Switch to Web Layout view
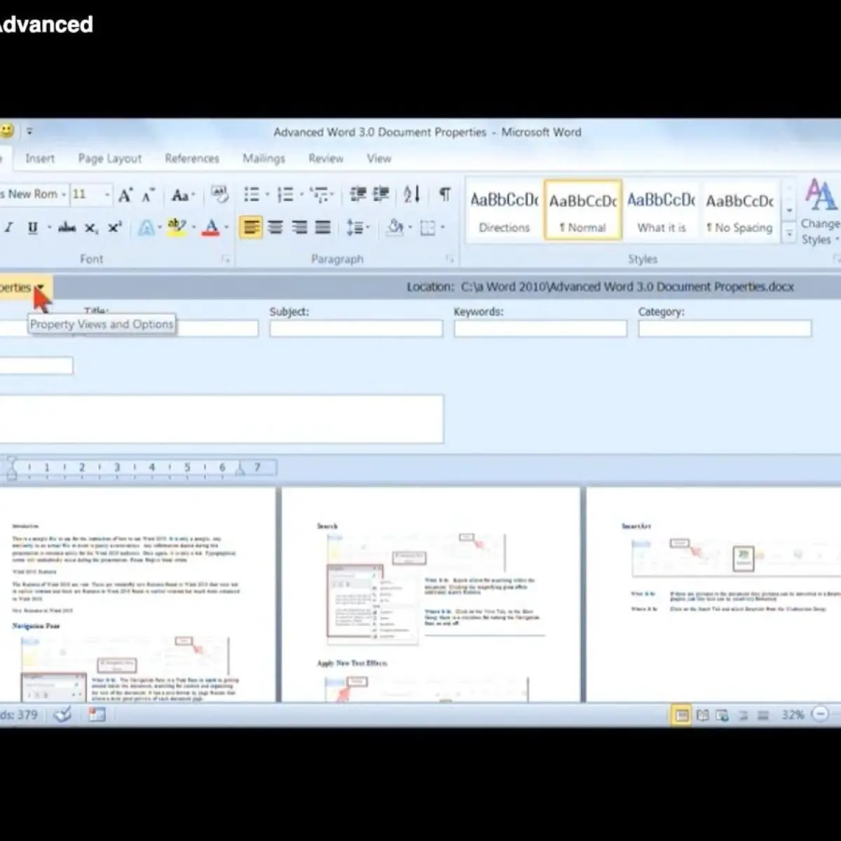Viewport: 841px width, 841px height. (x=723, y=715)
